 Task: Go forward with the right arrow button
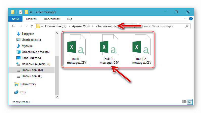point(20,26)
